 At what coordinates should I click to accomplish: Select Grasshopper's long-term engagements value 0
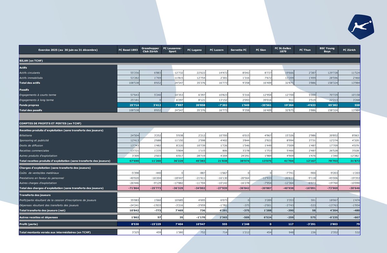(150, 100)
